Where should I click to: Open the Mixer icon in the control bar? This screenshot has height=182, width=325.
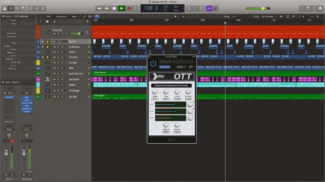37,9
